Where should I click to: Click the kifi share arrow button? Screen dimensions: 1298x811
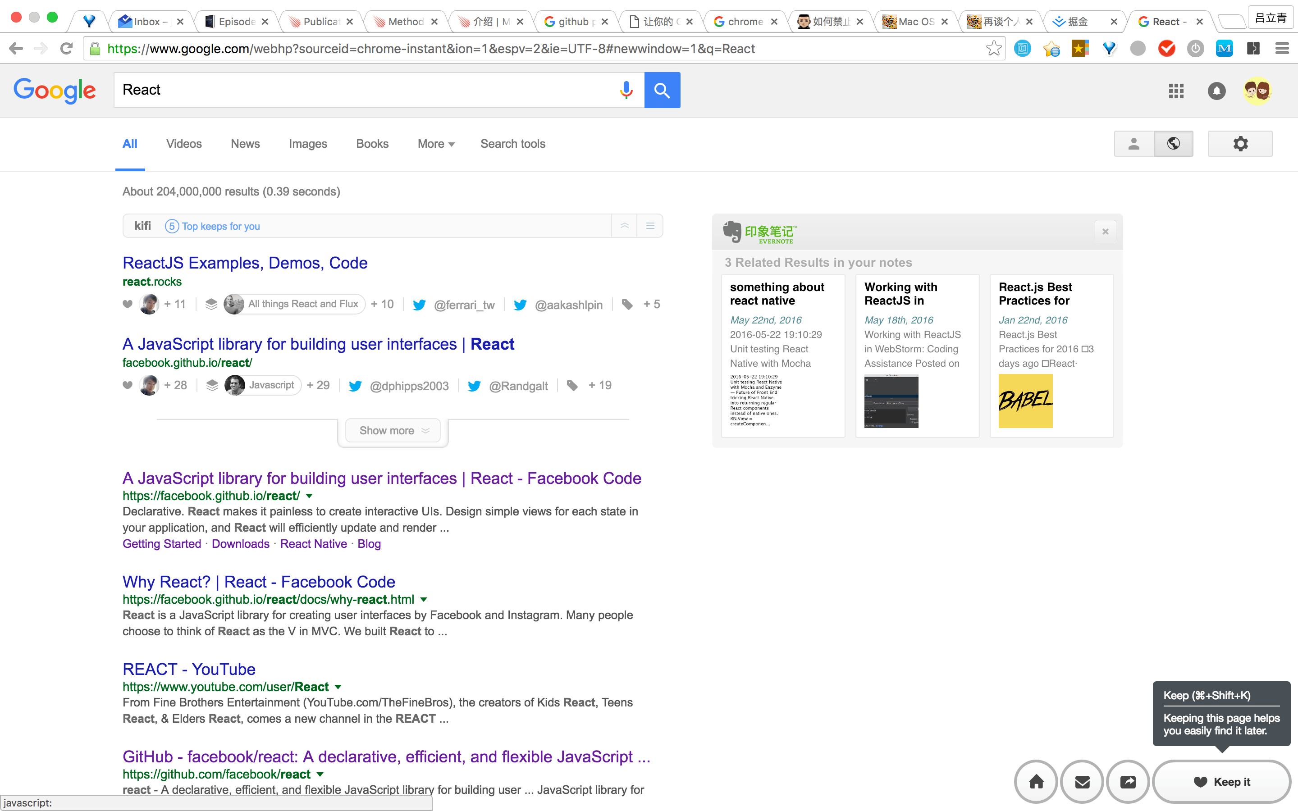(x=1128, y=782)
